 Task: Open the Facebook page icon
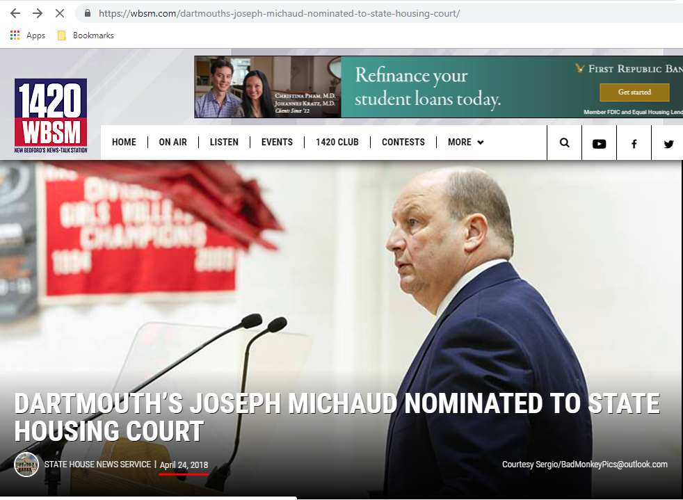[x=634, y=143]
